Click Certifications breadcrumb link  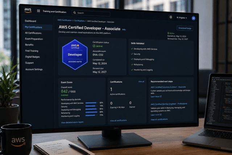tap(79, 21)
